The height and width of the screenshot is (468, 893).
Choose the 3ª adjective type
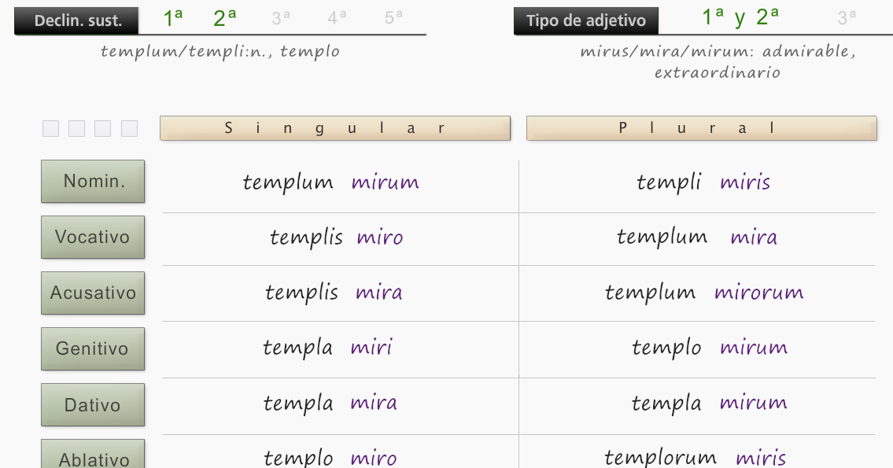[847, 18]
